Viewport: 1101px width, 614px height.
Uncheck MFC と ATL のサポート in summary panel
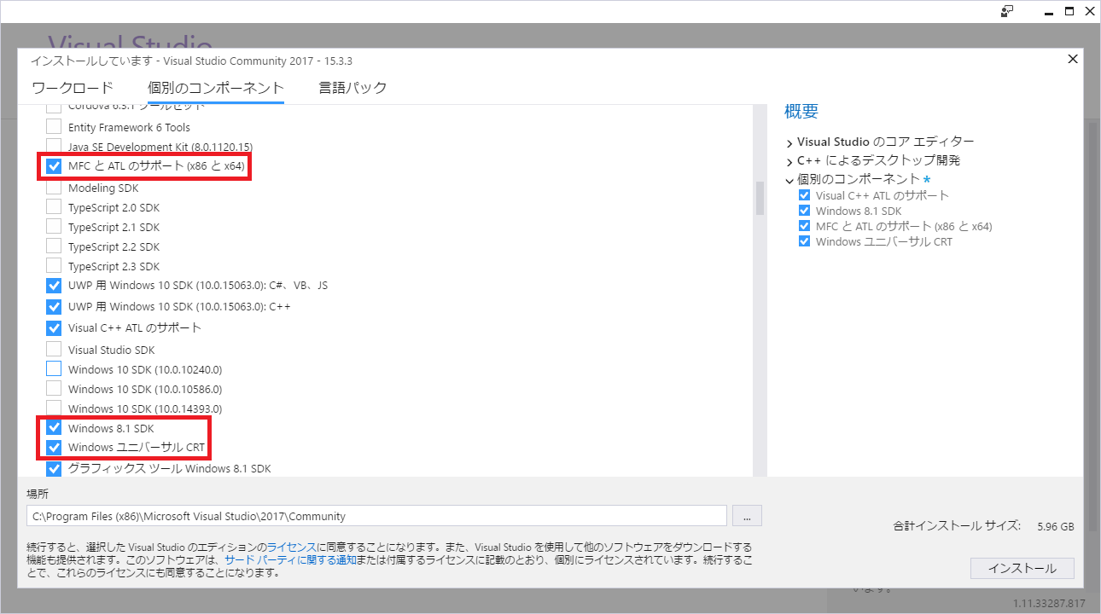coord(804,226)
